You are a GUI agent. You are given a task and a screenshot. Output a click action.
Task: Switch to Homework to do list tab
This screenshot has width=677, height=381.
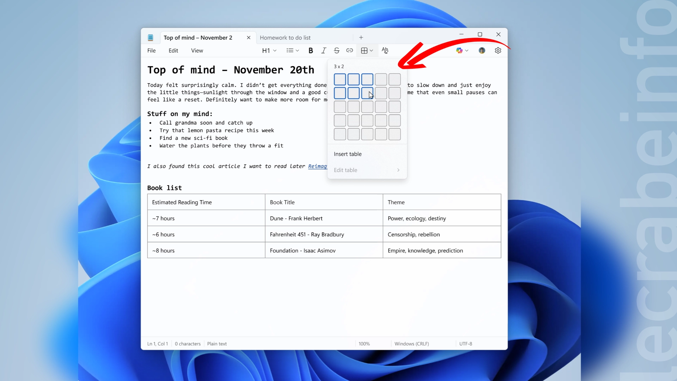(x=285, y=37)
